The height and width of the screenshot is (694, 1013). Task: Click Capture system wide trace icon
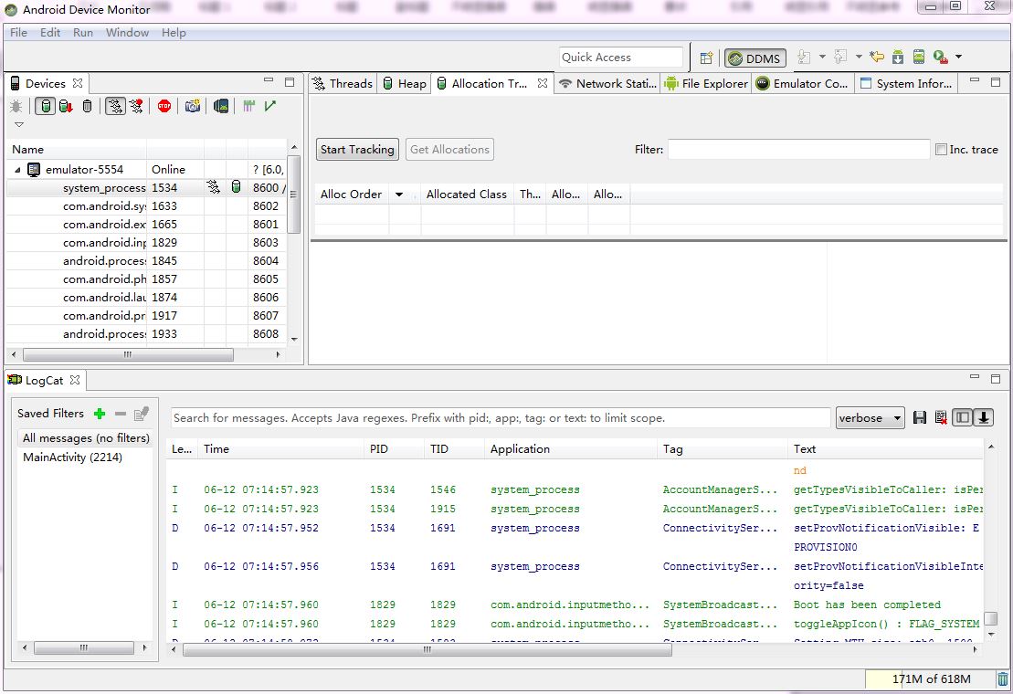point(248,106)
